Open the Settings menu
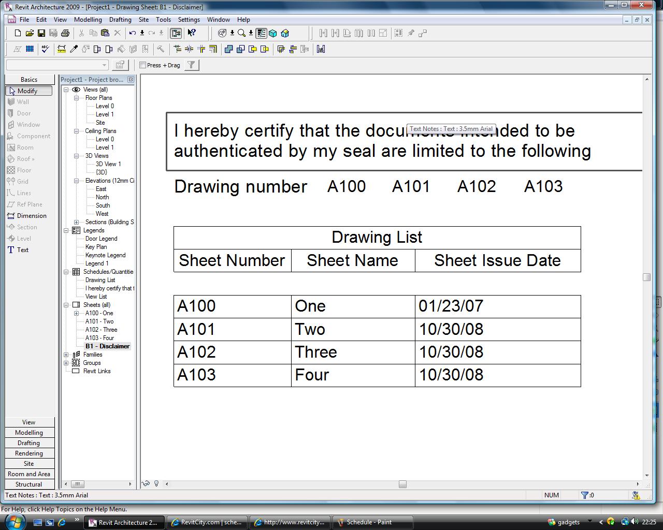 pos(189,20)
